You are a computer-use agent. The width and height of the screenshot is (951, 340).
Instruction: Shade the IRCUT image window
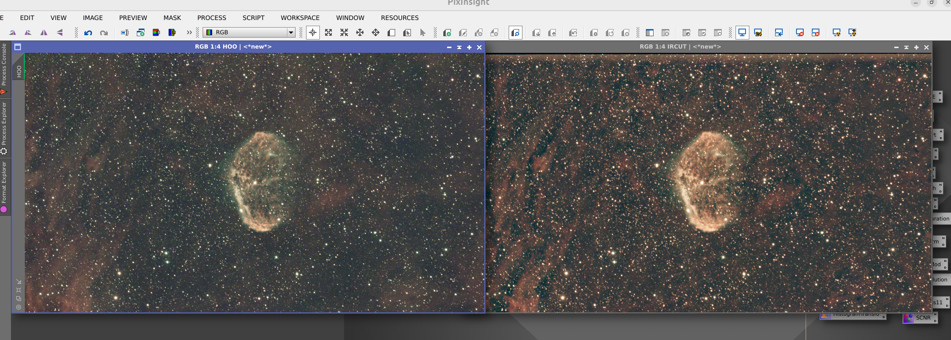pos(906,47)
